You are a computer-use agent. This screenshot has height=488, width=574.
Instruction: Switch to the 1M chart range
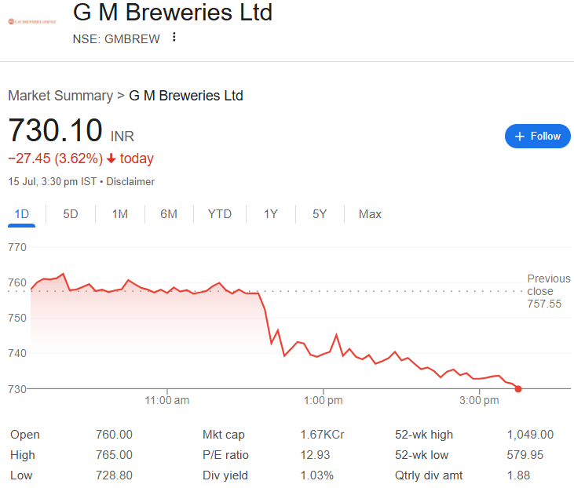[119, 214]
